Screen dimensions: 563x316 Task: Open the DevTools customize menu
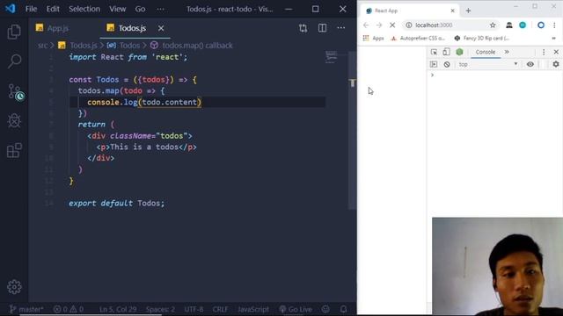(x=544, y=52)
